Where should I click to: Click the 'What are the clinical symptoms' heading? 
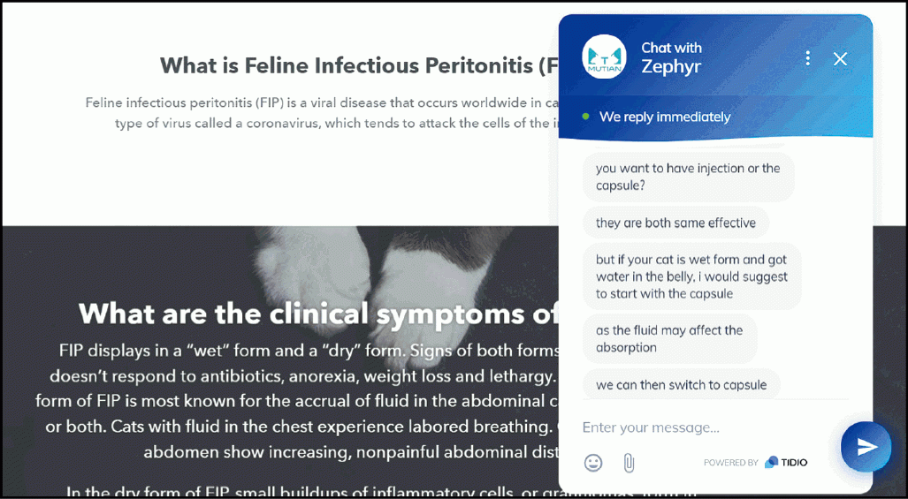318,314
